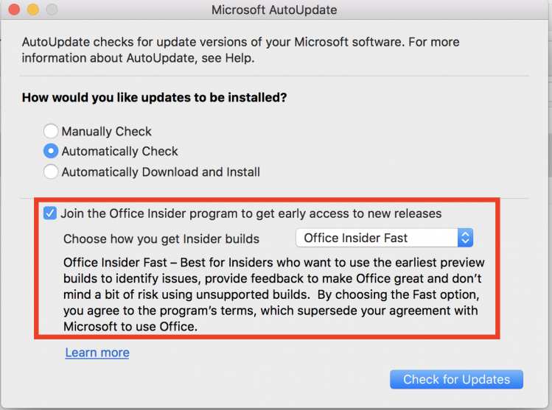Click the grayed-out zoom window button

[50, 11]
